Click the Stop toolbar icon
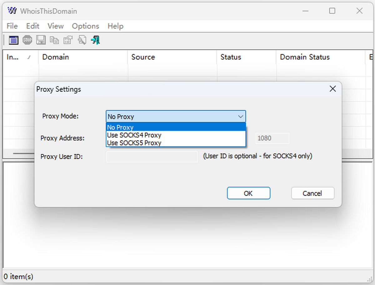 coord(27,40)
